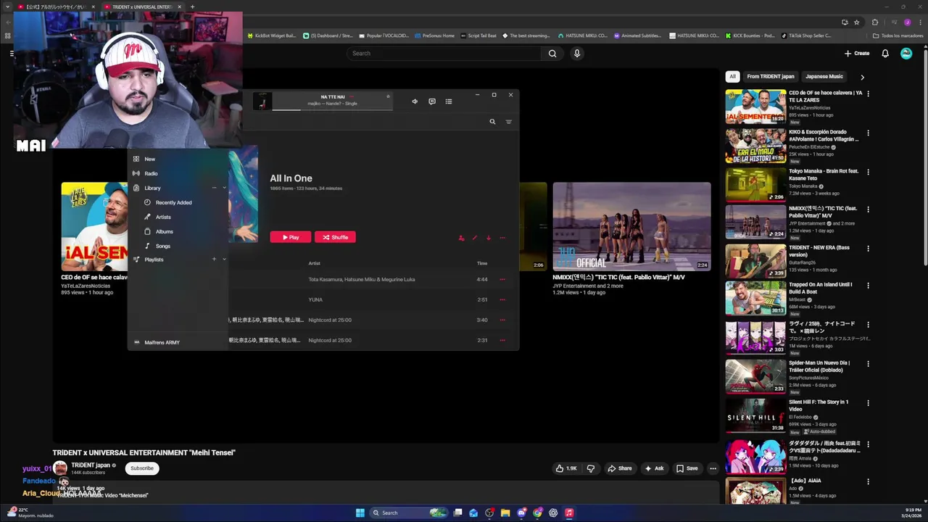Open search in the Music app

pyautogui.click(x=492, y=122)
